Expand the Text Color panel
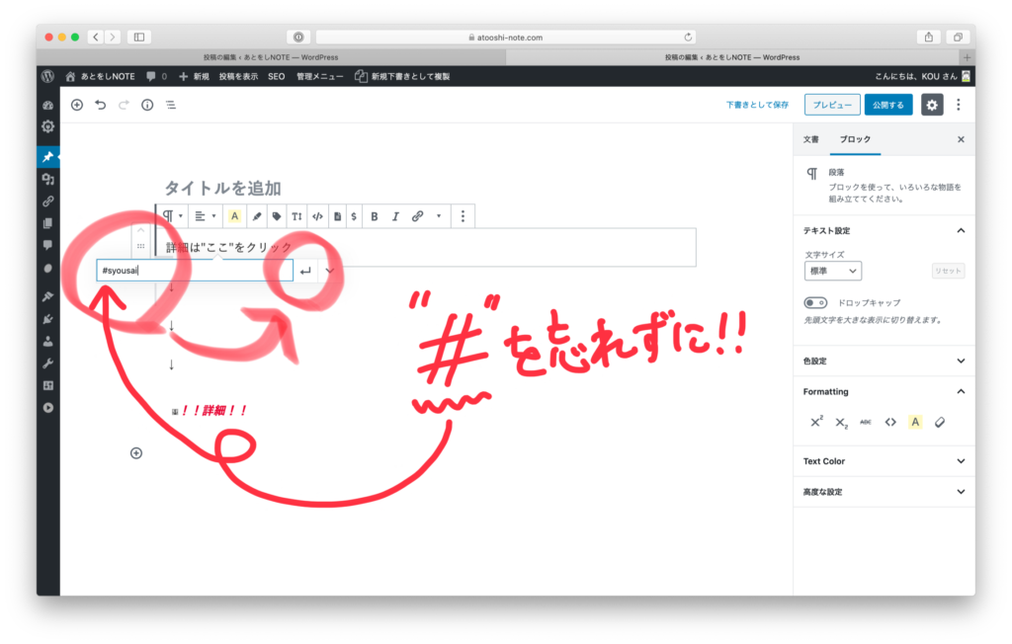 click(x=884, y=461)
